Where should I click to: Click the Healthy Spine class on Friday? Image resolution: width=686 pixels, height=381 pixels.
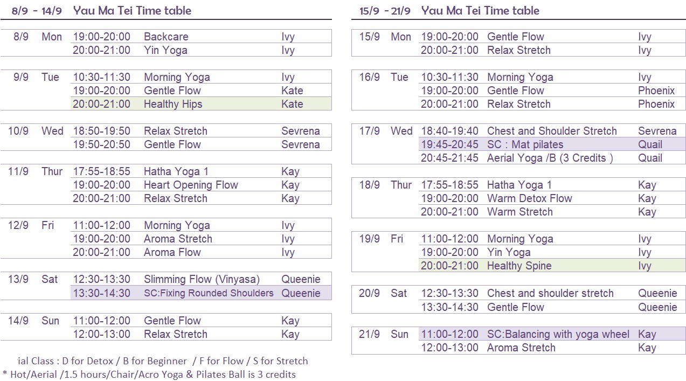(519, 266)
